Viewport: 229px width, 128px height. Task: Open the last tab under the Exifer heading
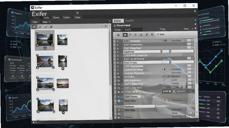[77, 17]
